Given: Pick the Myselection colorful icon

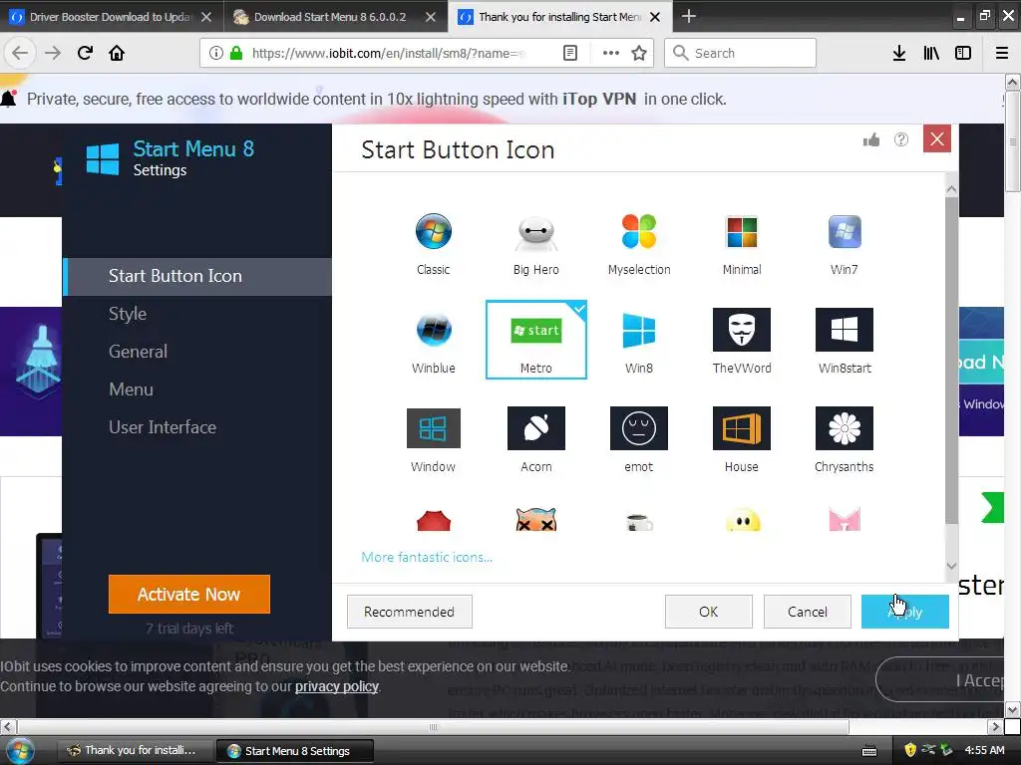Looking at the screenshot, I should [x=639, y=244].
